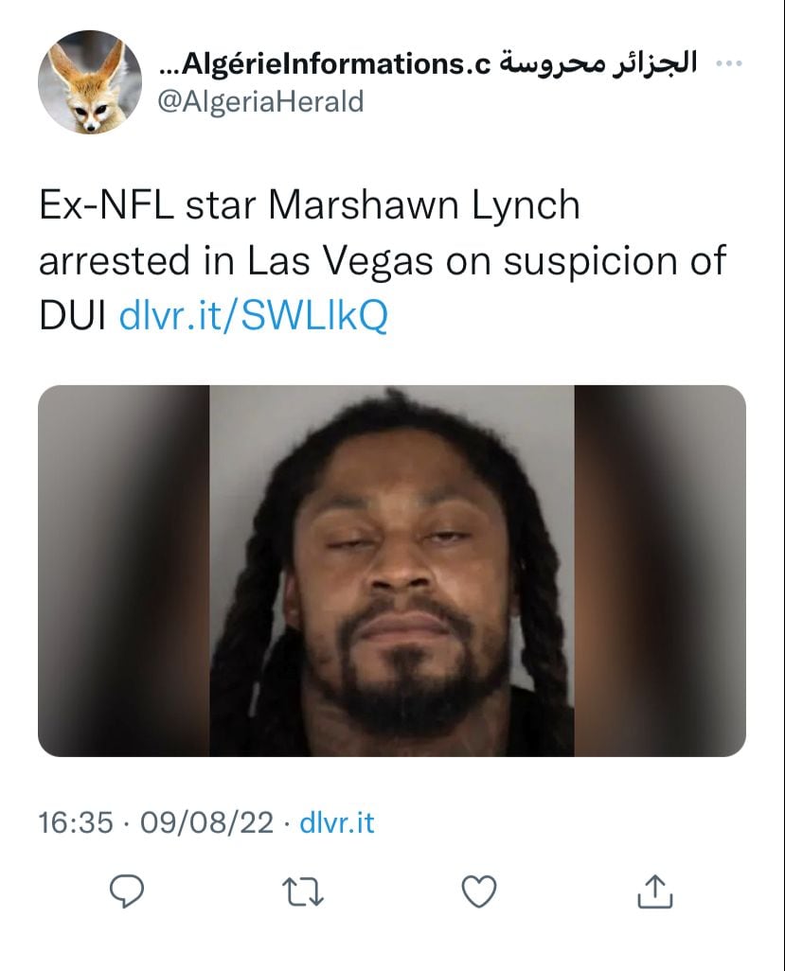The image size is (785, 971).
Task: Tap the Arabic display name الجزائر محروسة
Action: pyautogui.click(x=598, y=62)
